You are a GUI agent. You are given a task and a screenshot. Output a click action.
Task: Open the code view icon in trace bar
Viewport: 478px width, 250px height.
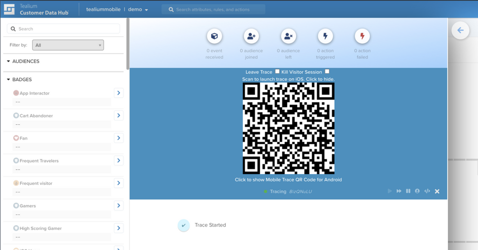tap(427, 191)
